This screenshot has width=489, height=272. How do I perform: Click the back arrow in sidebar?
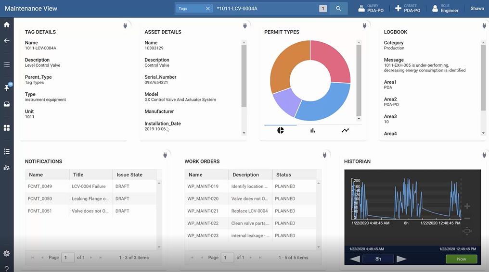[x=7, y=40]
